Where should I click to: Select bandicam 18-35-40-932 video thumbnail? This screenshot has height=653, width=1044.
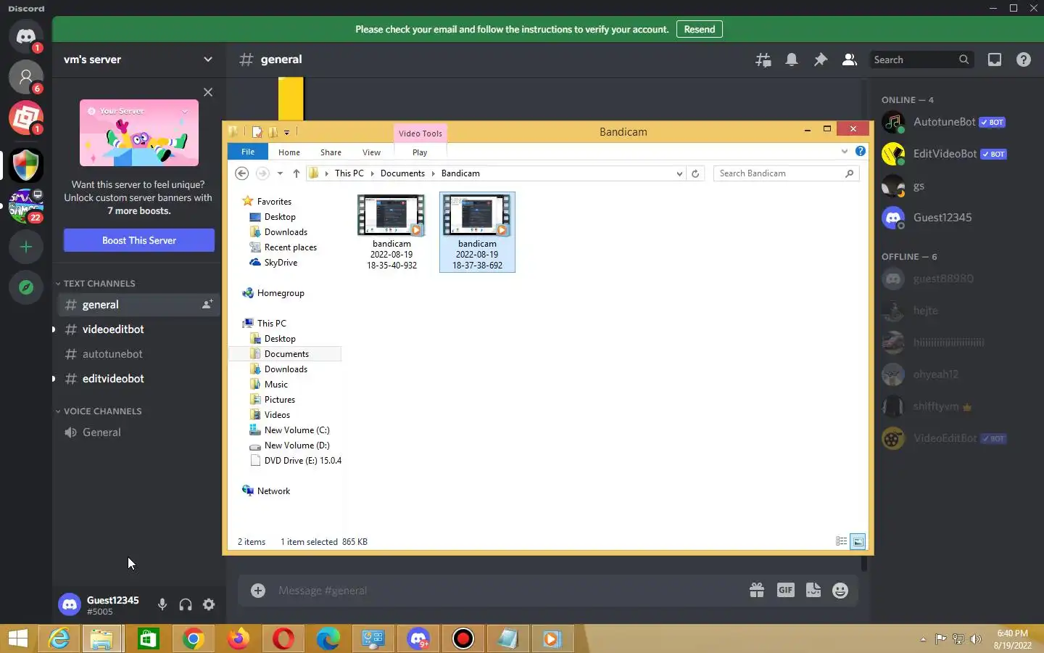point(391,232)
